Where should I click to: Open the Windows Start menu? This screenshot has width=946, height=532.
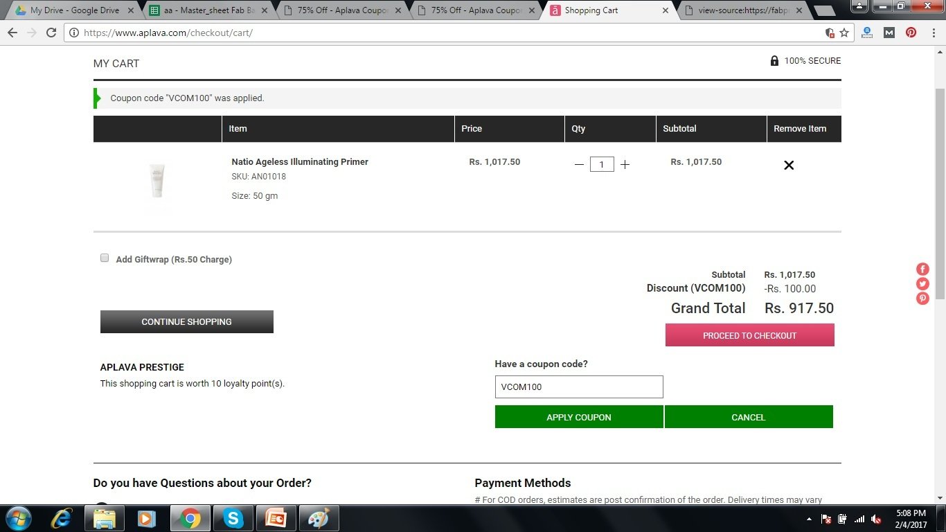[x=19, y=518]
